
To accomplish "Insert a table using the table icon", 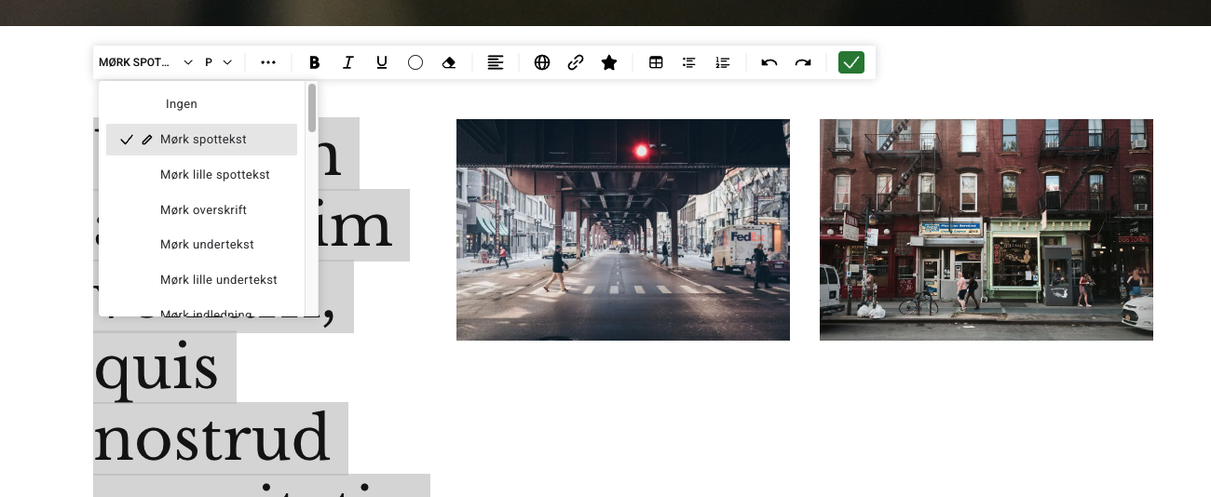I will pos(656,62).
